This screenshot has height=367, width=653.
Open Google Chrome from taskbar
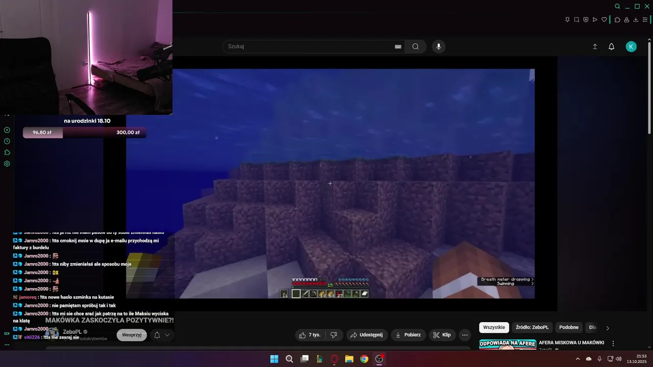tap(364, 359)
